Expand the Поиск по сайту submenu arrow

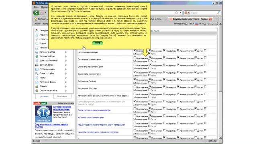[x=66, y=74]
